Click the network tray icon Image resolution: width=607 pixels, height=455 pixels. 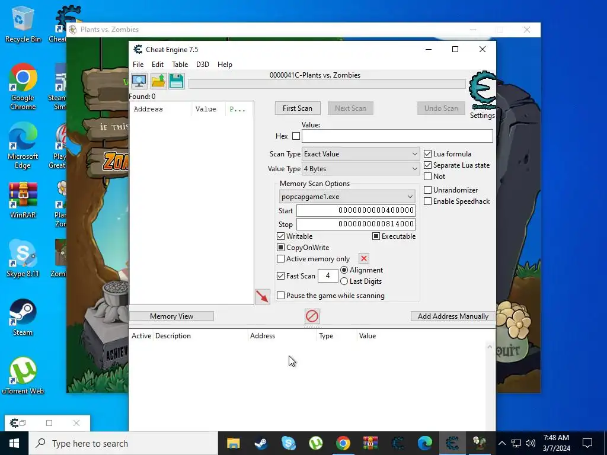click(516, 443)
